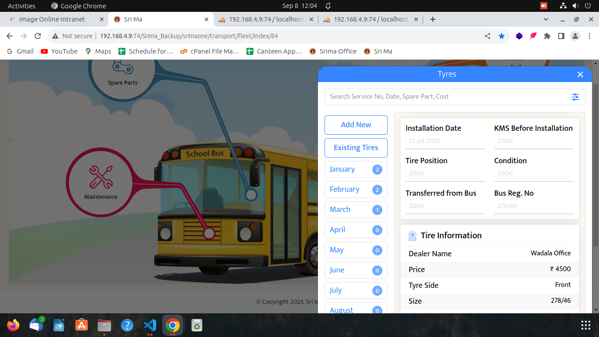Select the January month entry

click(x=356, y=169)
